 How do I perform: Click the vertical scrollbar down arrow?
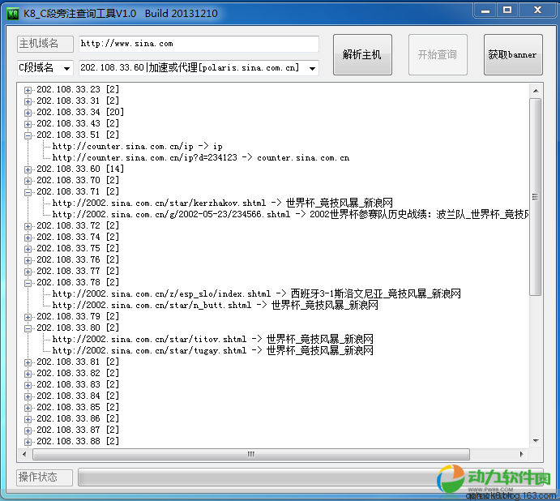tap(535, 439)
